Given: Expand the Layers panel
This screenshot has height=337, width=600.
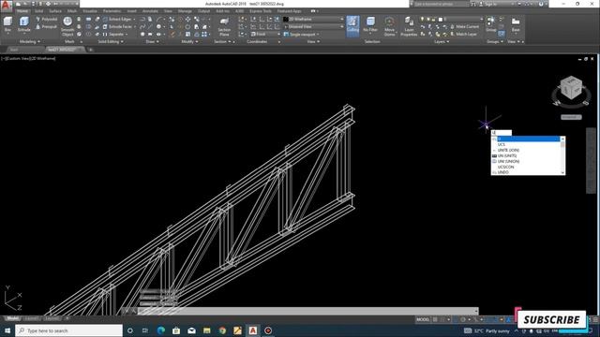Looking at the screenshot, I should (x=442, y=41).
